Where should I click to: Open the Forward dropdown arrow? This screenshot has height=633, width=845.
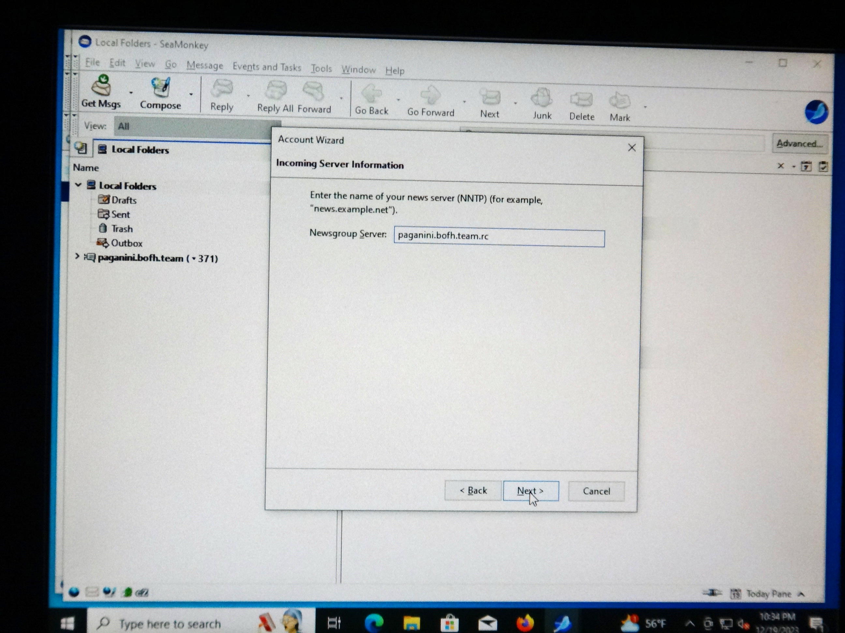click(x=341, y=98)
